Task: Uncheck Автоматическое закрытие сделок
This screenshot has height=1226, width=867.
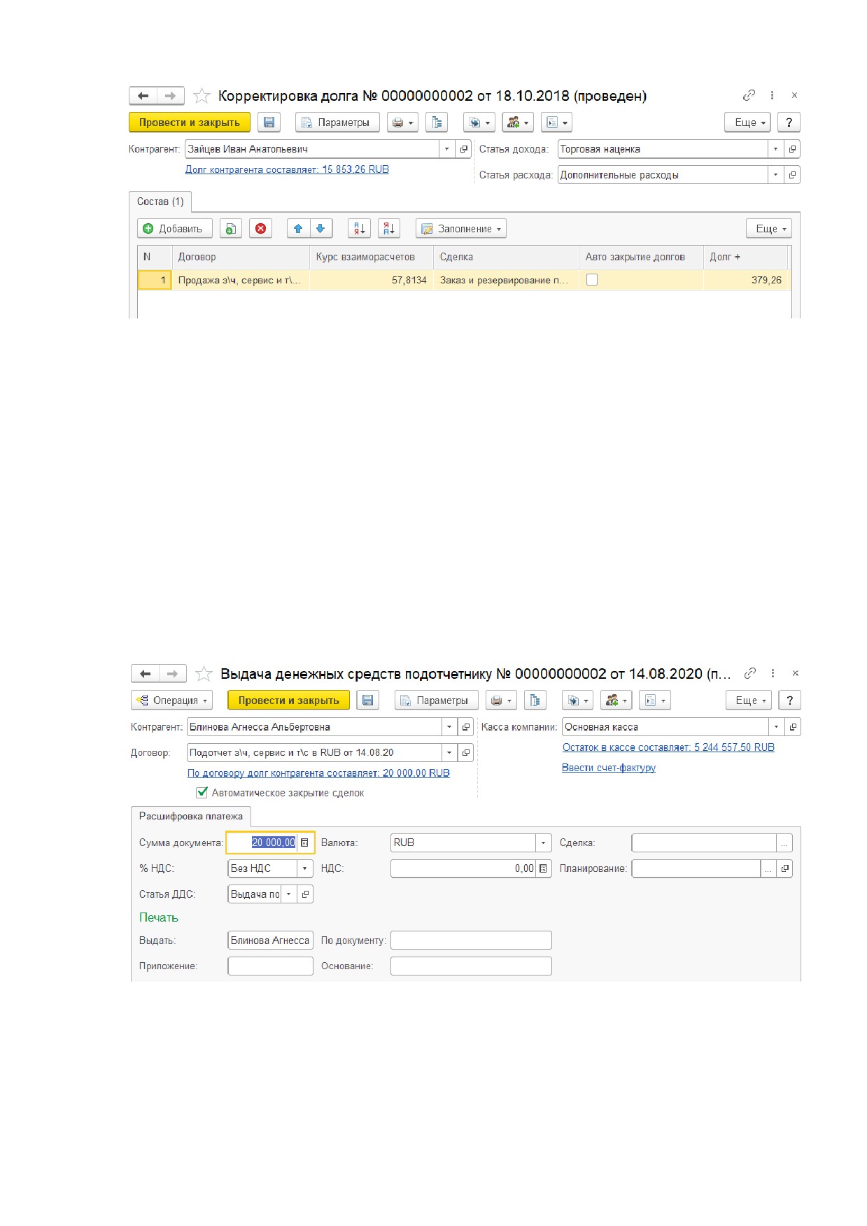Action: coord(202,793)
